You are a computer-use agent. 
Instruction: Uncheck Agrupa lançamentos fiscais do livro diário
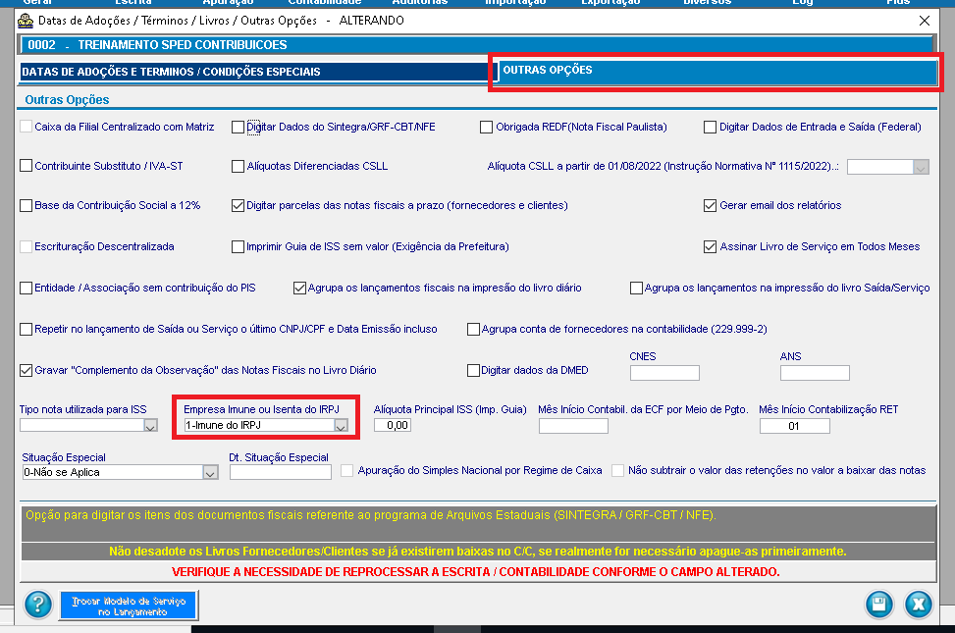pyautogui.click(x=299, y=289)
